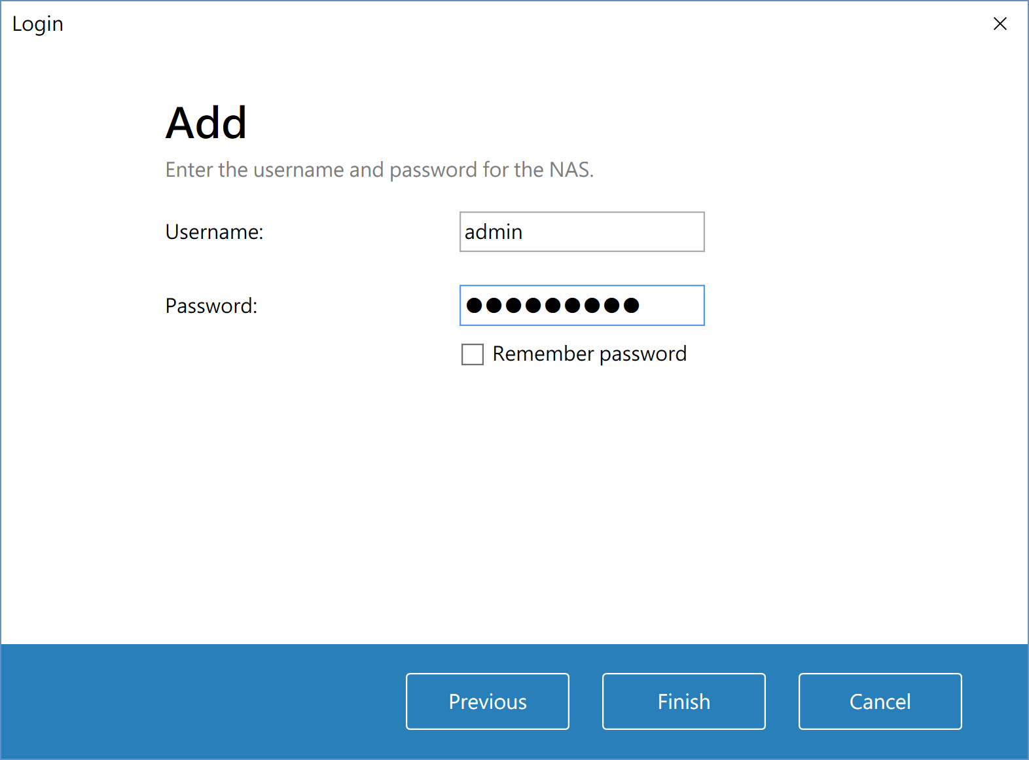Dismiss the dialog with the Cancel button
The width and height of the screenshot is (1029, 760).
point(880,701)
